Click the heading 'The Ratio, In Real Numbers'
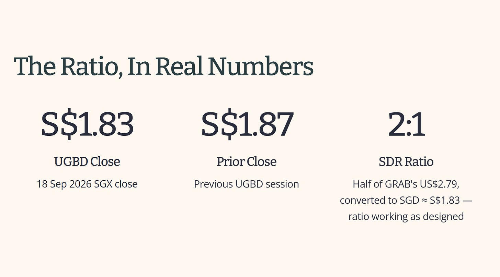This screenshot has width=500, height=277. (163, 66)
